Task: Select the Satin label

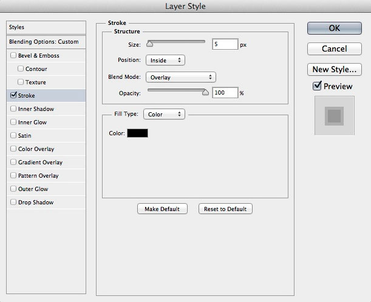Action: click(x=25, y=136)
